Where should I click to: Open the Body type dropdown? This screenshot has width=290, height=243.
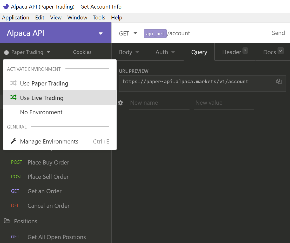129,52
